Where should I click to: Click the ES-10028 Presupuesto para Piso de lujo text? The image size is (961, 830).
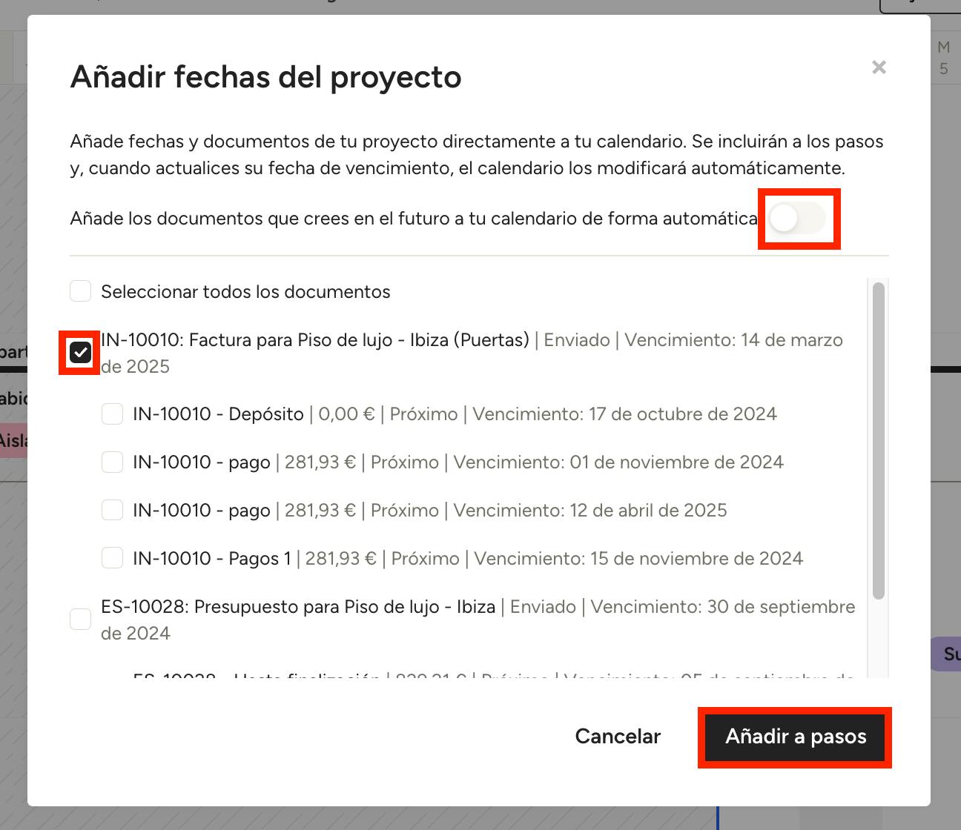298,607
